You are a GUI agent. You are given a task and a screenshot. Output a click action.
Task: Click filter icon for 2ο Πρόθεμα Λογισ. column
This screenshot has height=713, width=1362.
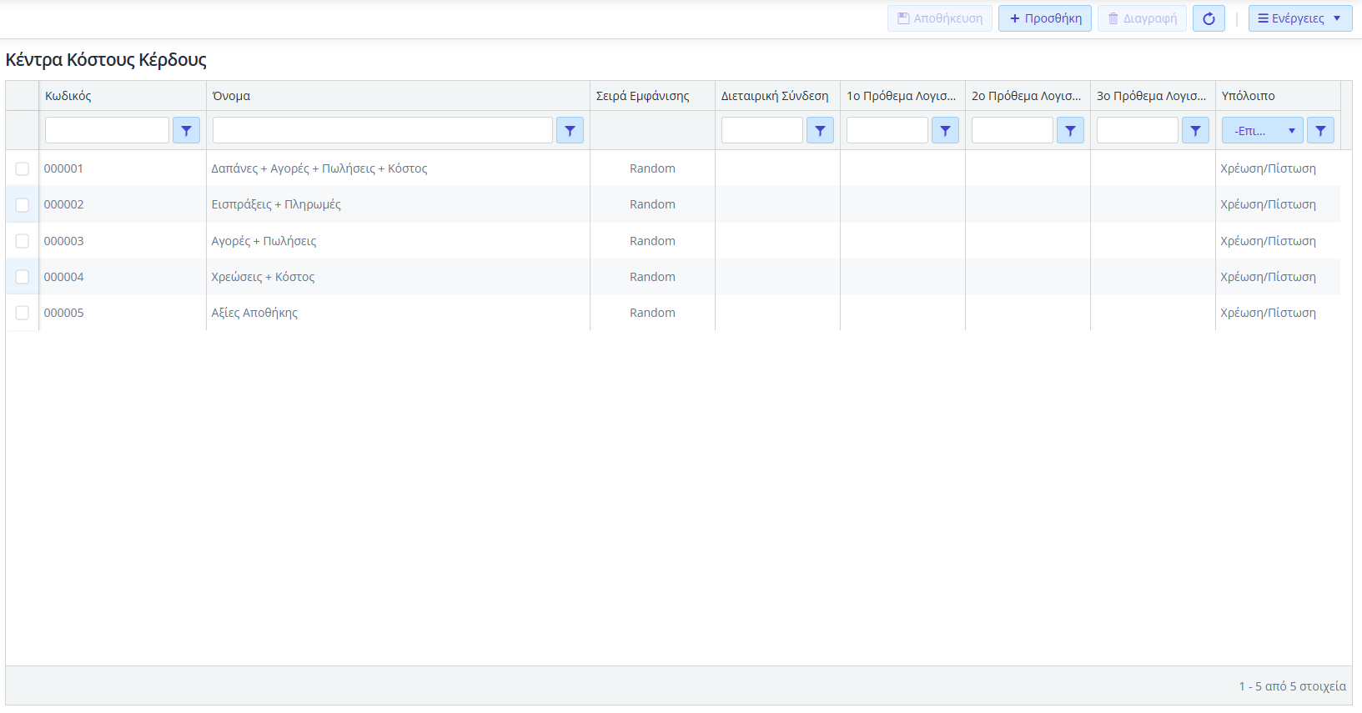(x=1070, y=131)
